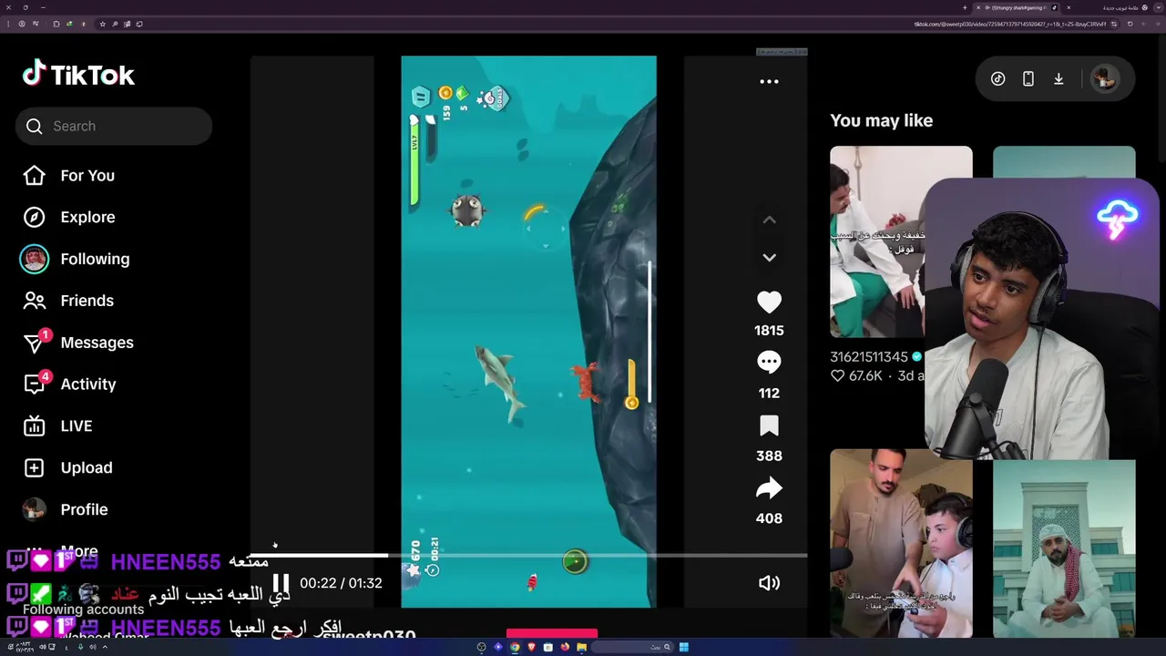Image resolution: width=1166 pixels, height=656 pixels.
Task: Click the LIVE sidebar icon
Action: coord(34,425)
